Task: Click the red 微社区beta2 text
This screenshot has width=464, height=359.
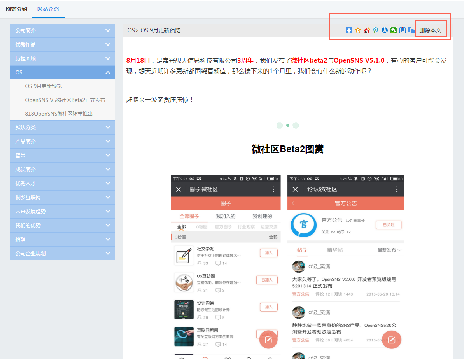Action: (309, 60)
